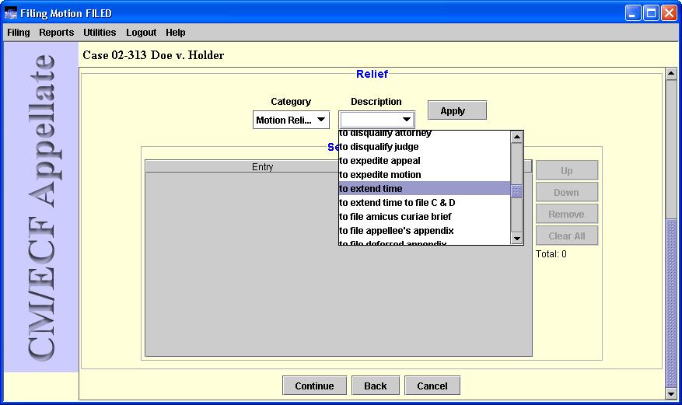
Task: Click the Continue button
Action: pyautogui.click(x=314, y=386)
